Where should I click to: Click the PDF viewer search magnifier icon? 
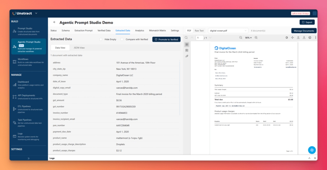[186, 38]
